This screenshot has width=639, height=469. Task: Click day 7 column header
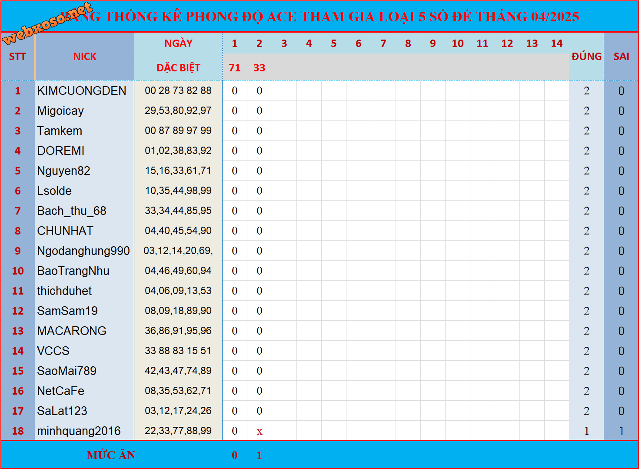pos(383,44)
